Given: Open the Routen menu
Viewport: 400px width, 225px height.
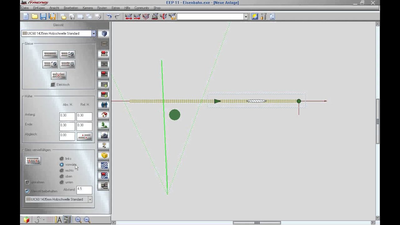Looking at the screenshot, I should tap(102, 8).
